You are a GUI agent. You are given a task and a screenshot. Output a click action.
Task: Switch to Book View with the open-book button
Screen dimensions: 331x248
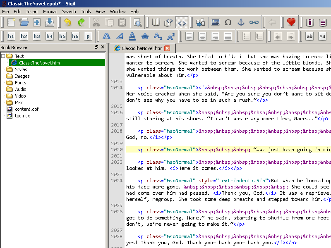point(156,22)
